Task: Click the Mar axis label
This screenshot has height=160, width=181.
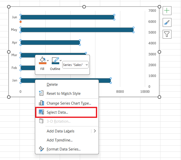Action: pyautogui.click(x=14, y=55)
